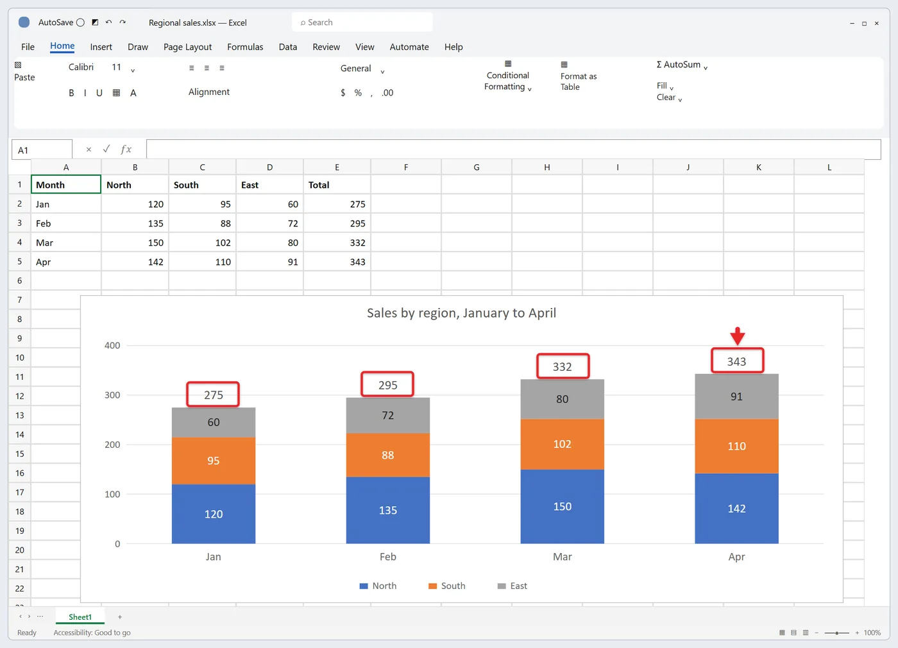Click the Save icon beside AutoSave
This screenshot has height=648, width=898.
tap(95, 22)
